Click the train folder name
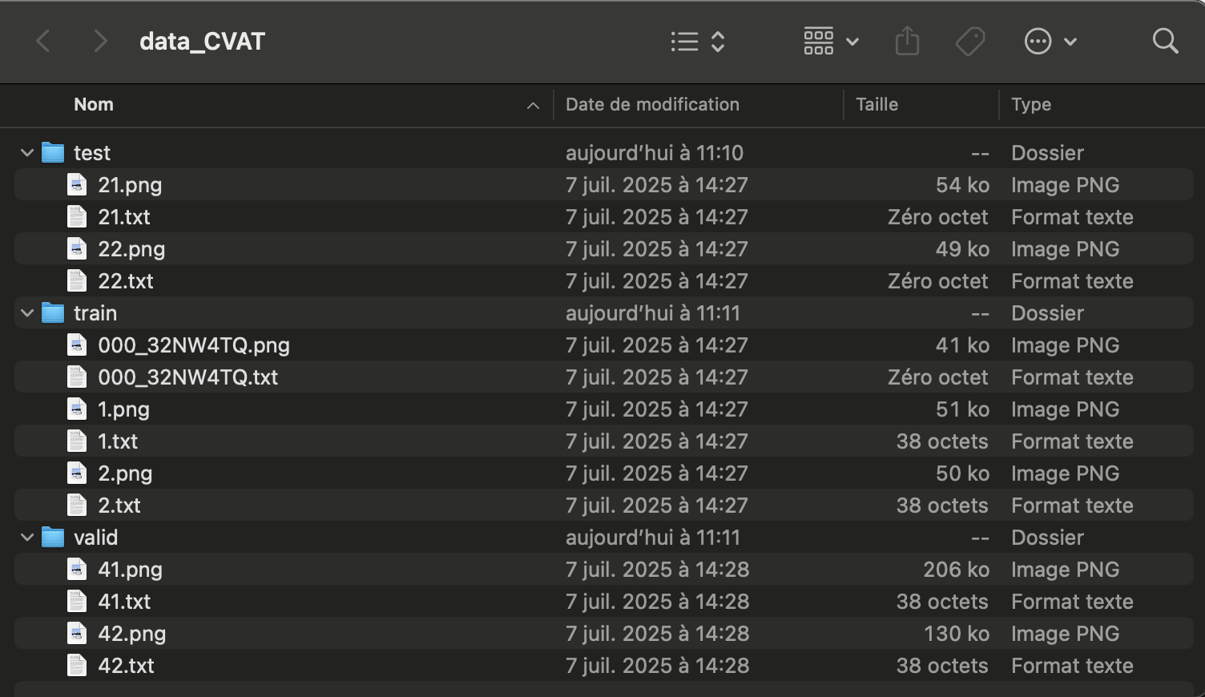Image resolution: width=1205 pixels, height=697 pixels. (x=95, y=313)
